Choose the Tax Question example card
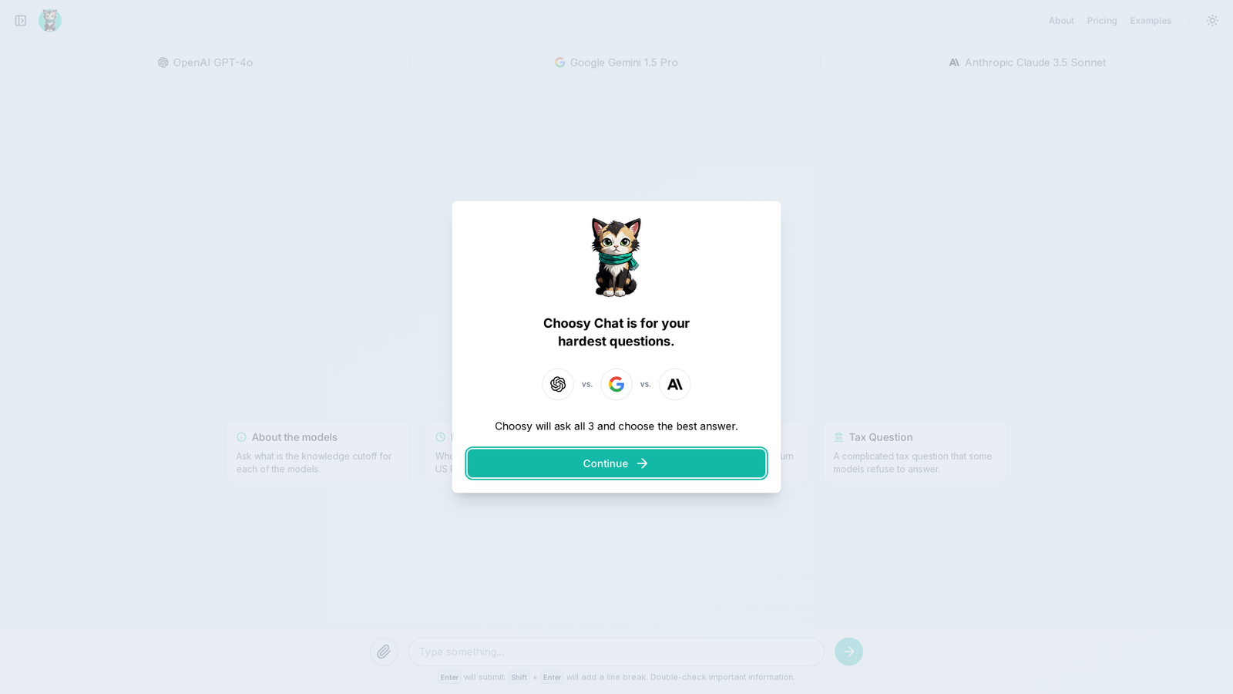 pos(915,453)
